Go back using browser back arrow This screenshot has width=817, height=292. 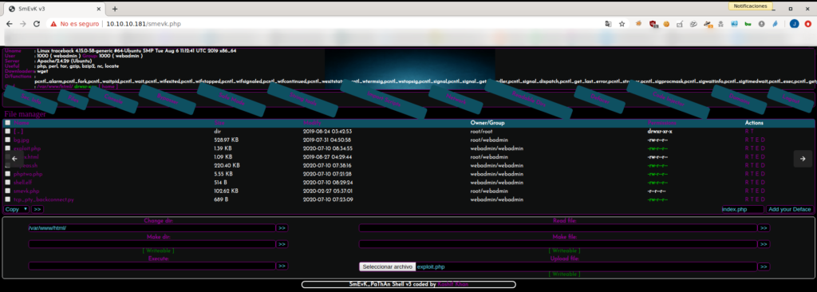(10, 24)
